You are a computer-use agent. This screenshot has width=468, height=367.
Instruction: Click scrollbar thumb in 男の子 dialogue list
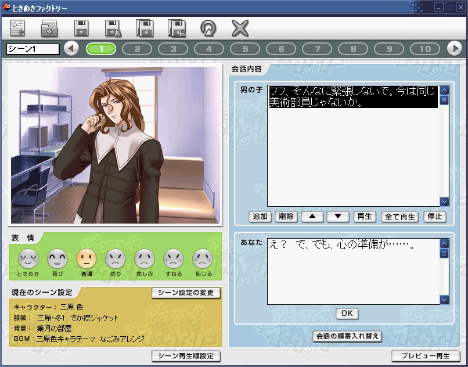(444, 100)
